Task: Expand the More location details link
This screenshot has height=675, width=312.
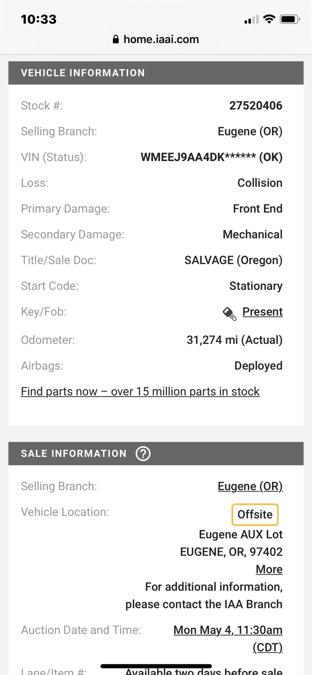Action: coord(269,570)
